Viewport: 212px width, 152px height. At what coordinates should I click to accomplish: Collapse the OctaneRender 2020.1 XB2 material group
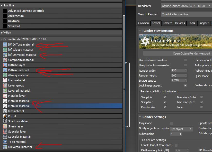(2, 39)
